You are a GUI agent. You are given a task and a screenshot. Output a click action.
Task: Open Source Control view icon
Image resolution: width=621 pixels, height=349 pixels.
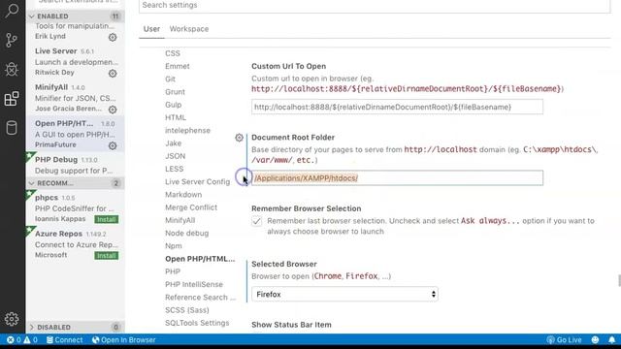(x=12, y=40)
